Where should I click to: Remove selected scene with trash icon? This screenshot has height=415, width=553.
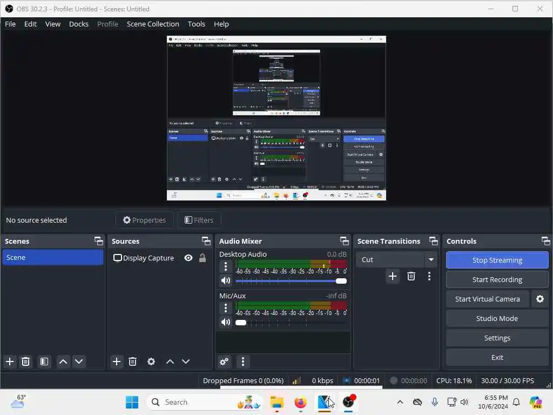point(26,362)
